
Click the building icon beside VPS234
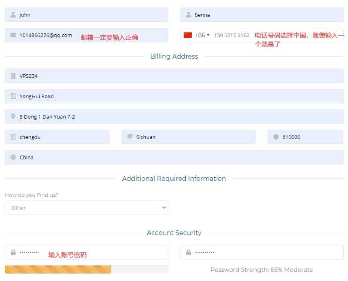(x=13, y=76)
